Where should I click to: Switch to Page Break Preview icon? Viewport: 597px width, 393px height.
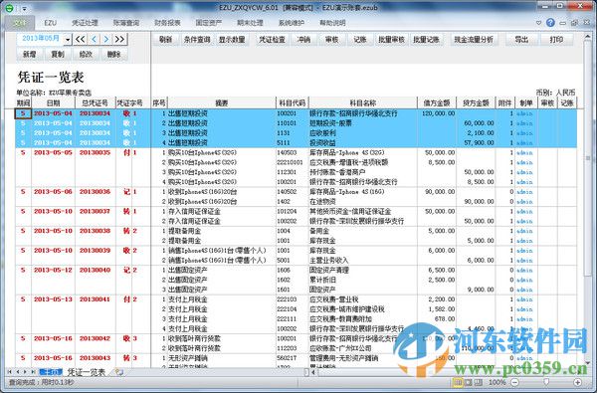(479, 382)
